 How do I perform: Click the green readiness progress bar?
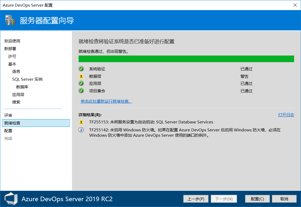coord(186,59)
